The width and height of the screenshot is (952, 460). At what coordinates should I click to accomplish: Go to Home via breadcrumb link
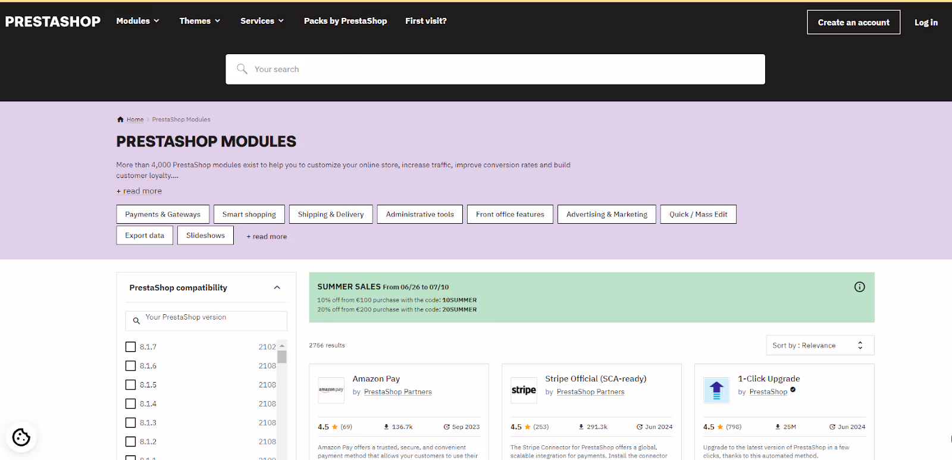[x=135, y=120]
